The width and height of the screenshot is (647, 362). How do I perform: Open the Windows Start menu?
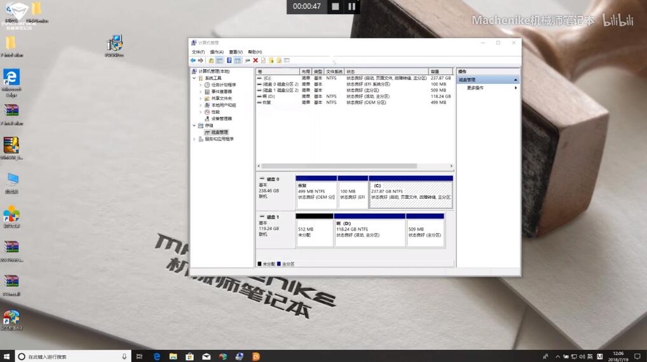6,356
